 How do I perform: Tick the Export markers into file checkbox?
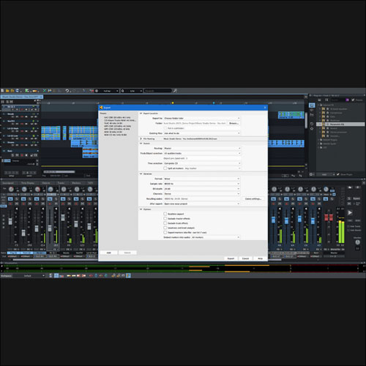(165, 232)
